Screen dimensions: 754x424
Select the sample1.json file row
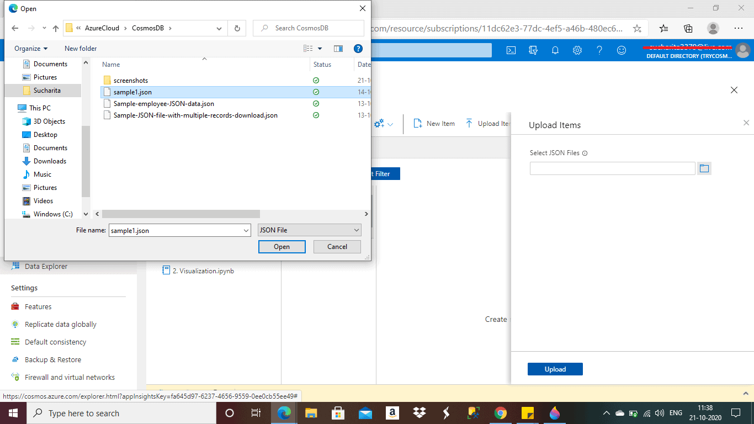pos(236,92)
